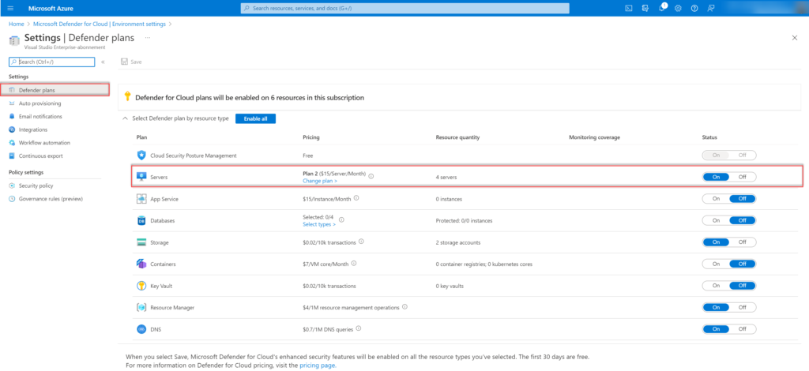Collapse Select Defender plan by resource type section
Screen dimensions: 809x371
pyautogui.click(x=124, y=118)
